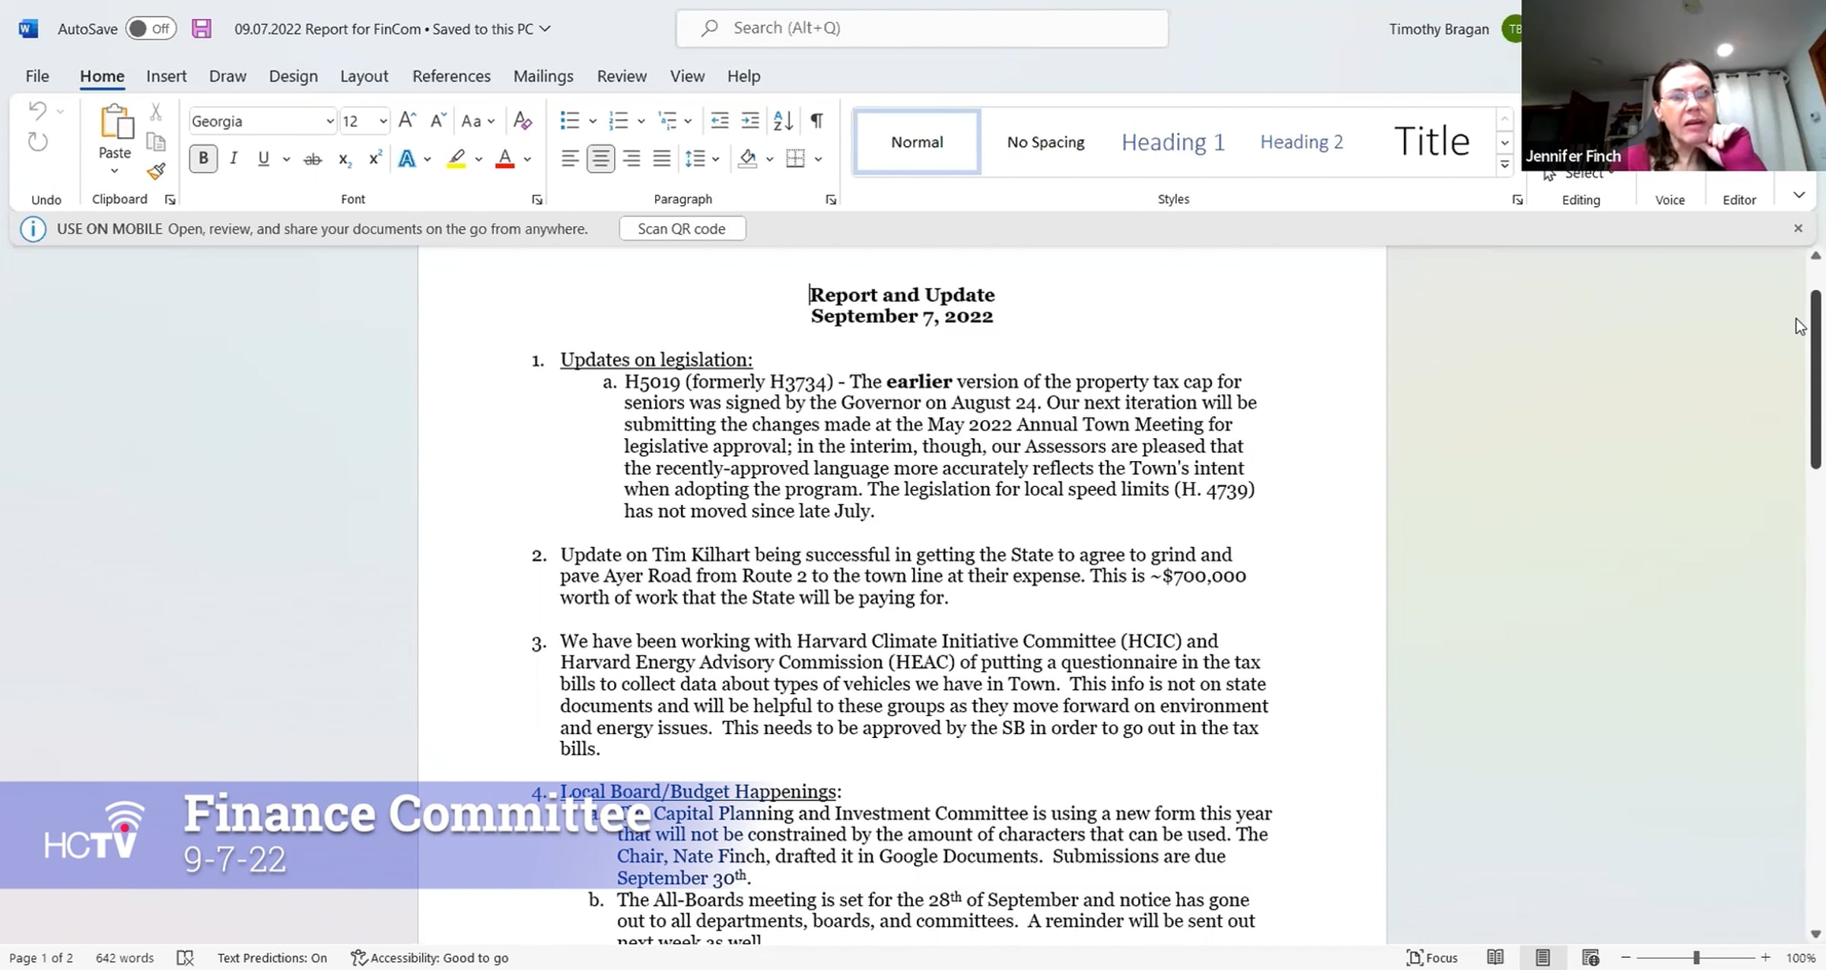Image resolution: width=1826 pixels, height=970 pixels.
Task: Click the Undo arrow icon
Action: [37, 111]
